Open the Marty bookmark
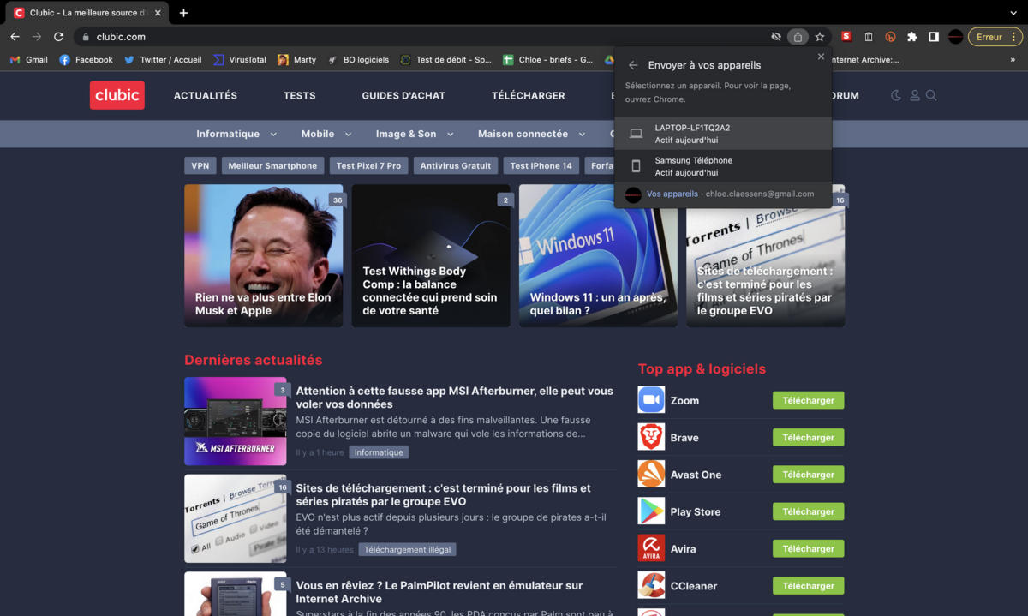 tap(296, 60)
